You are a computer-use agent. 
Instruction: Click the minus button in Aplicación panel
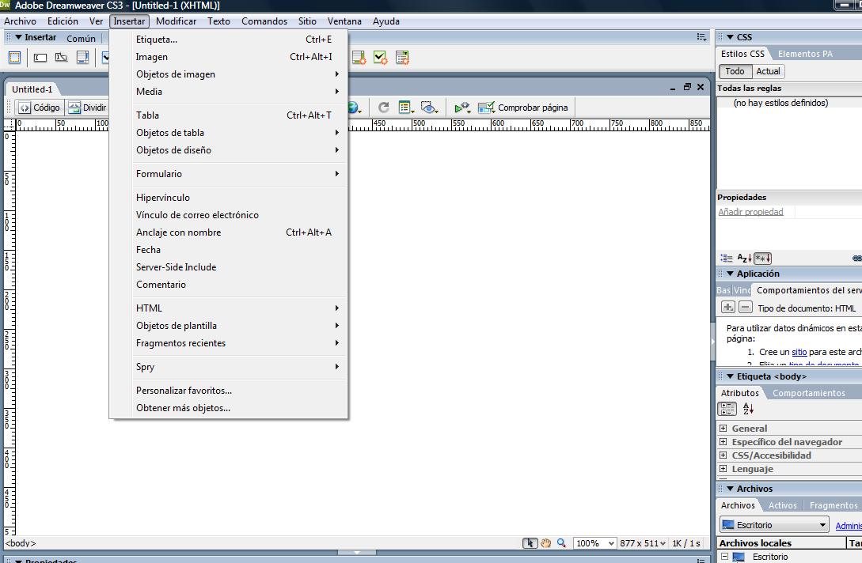(745, 307)
